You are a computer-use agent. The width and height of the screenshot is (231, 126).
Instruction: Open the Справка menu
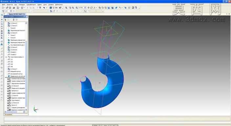pyautogui.click(x=51, y=5)
